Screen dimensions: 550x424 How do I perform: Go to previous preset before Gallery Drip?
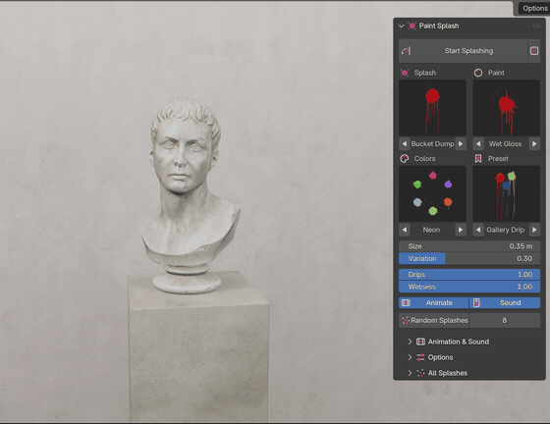point(478,230)
